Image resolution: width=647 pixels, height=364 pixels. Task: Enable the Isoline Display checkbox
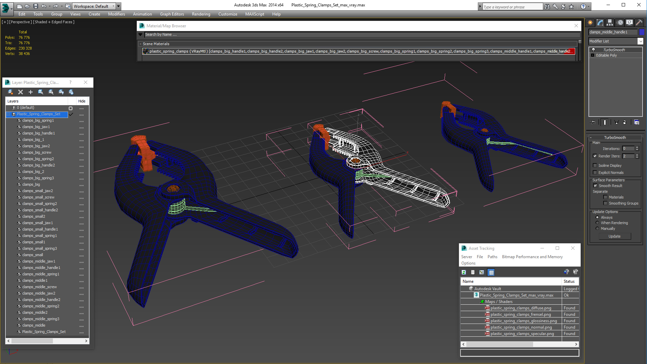point(595,165)
